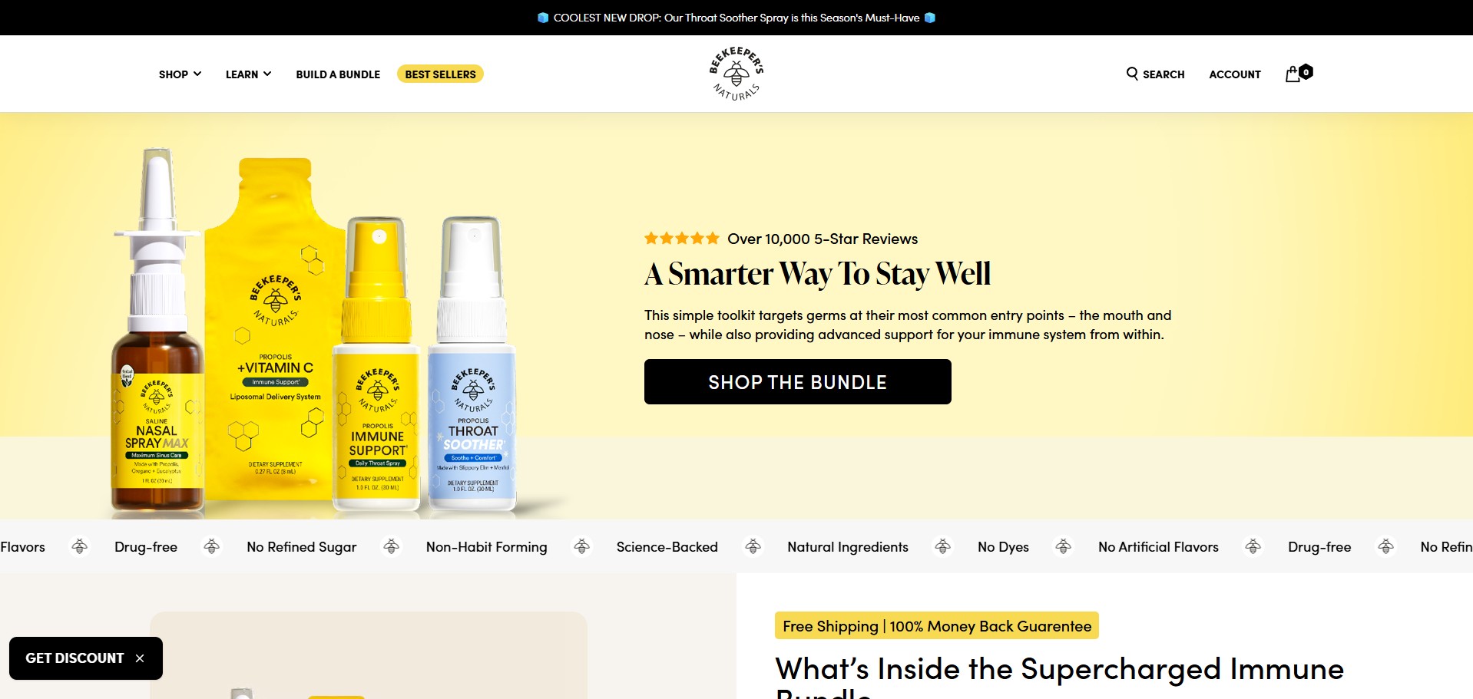Click the Throat Soother announcement banner text
This screenshot has width=1473, height=699.
[736, 18]
